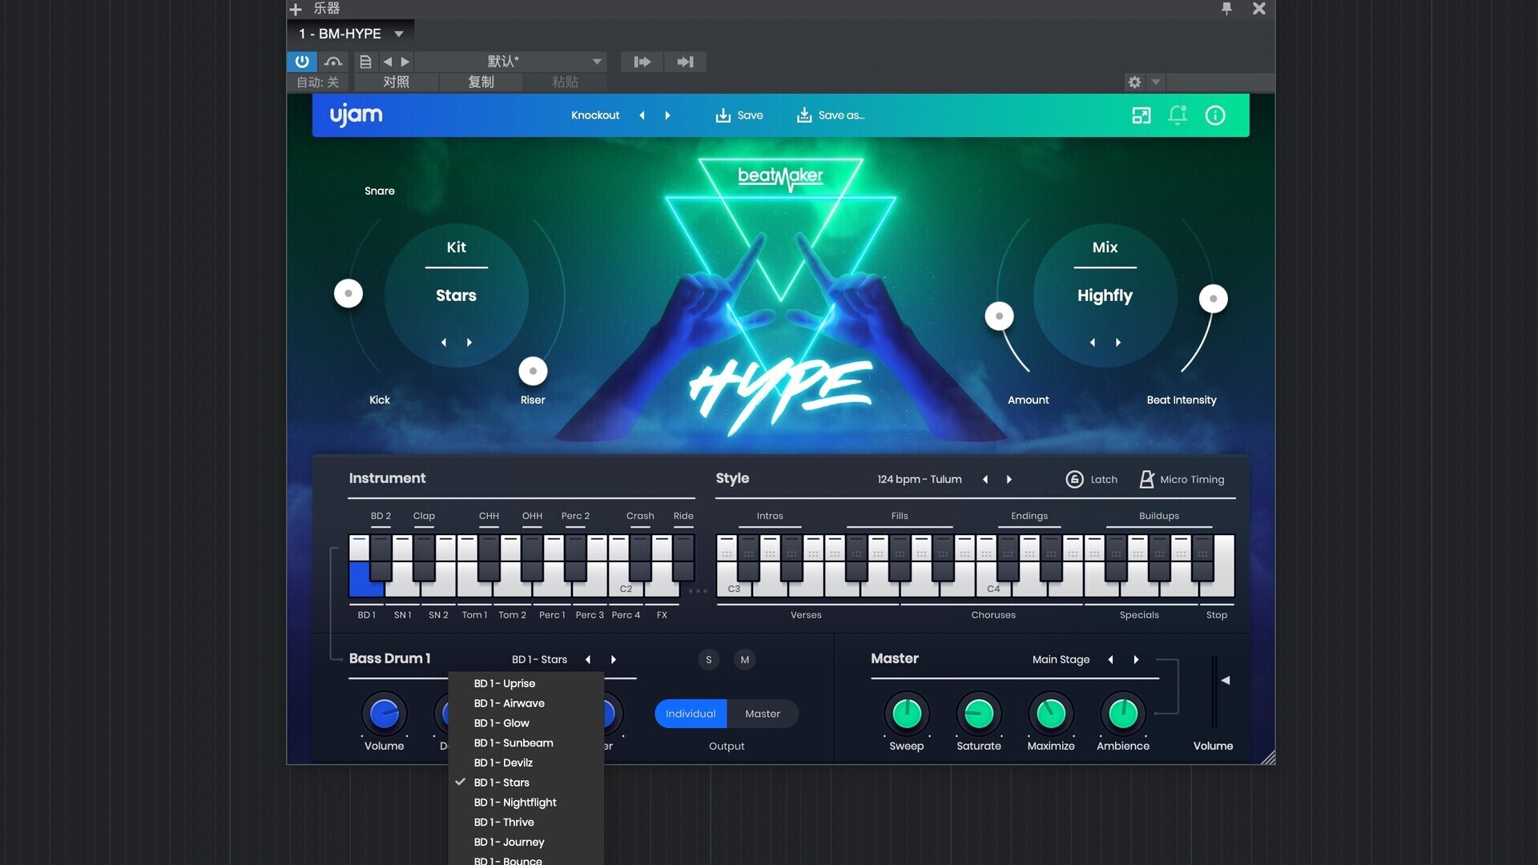Pin the instrument window
The image size is (1538, 865).
pos(1226,8)
